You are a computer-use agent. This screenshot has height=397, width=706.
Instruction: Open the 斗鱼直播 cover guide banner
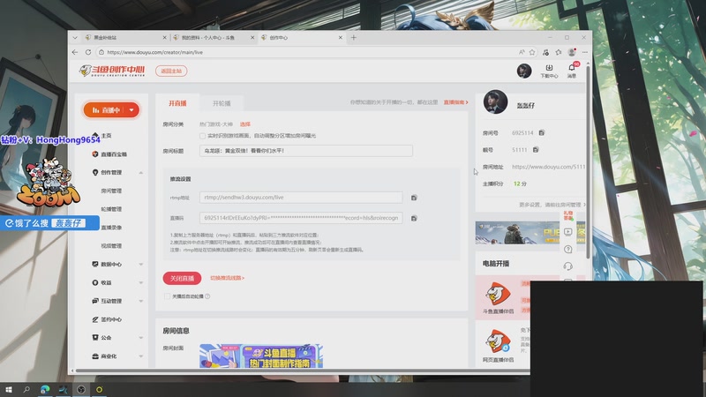click(x=261, y=356)
